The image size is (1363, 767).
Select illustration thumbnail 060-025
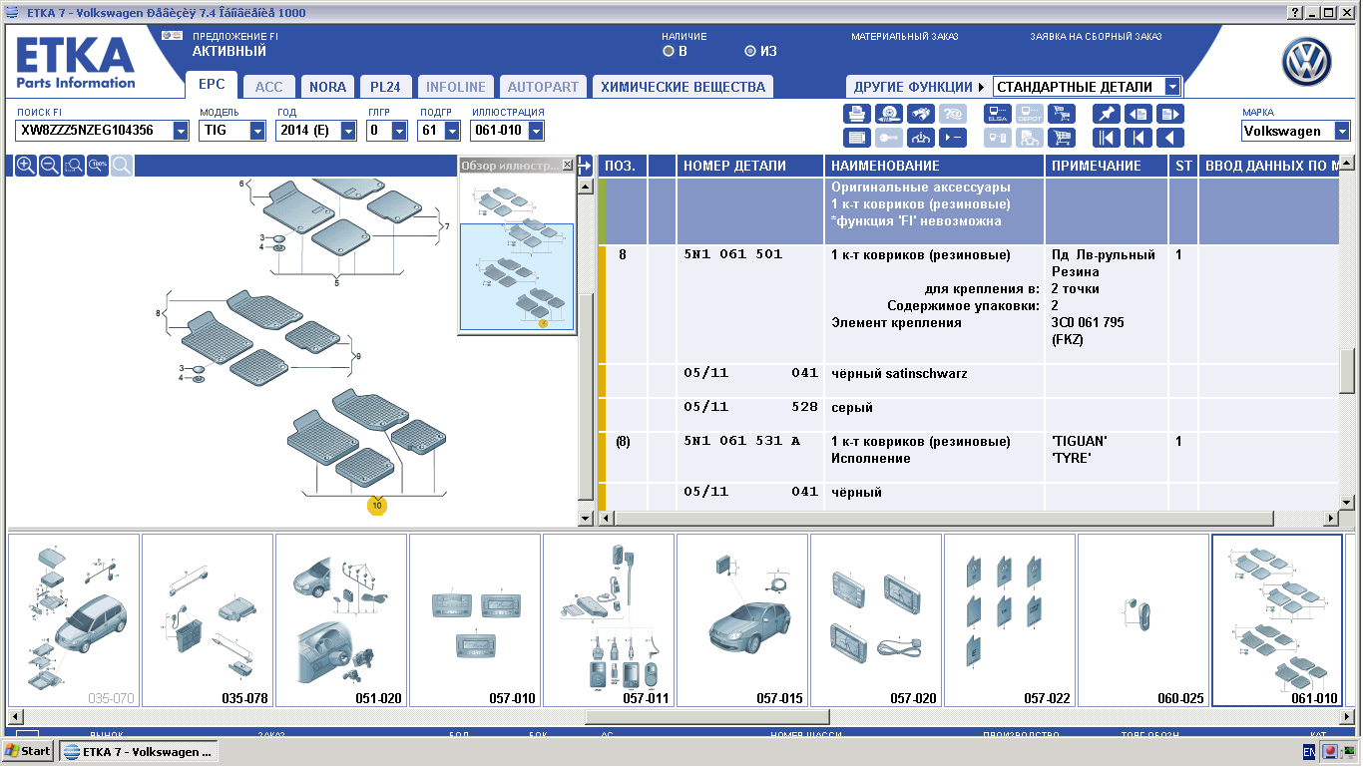click(1143, 620)
